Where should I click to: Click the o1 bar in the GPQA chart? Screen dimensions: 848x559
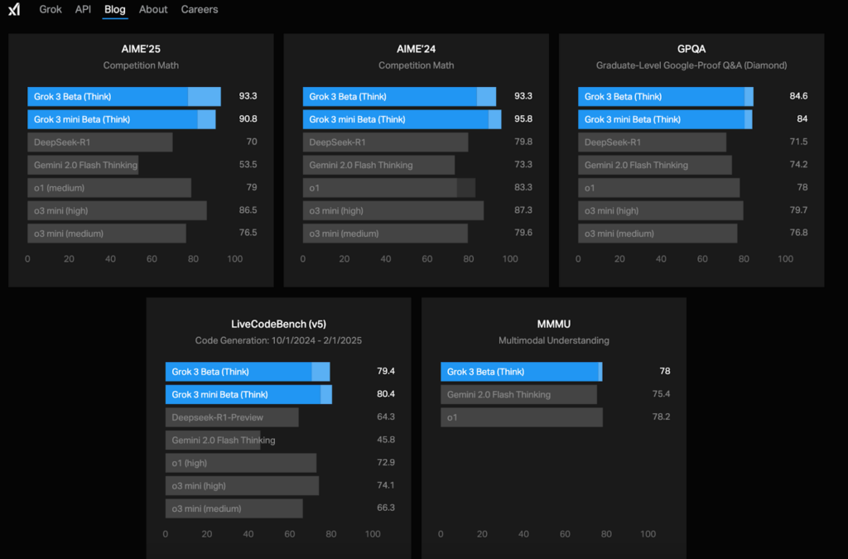[x=658, y=188]
